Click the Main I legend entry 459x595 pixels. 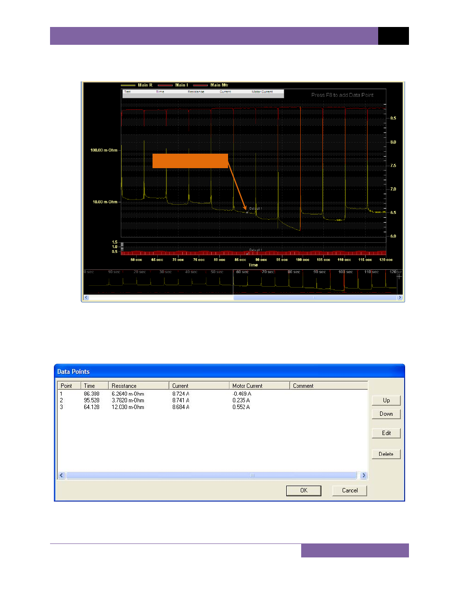[x=173, y=85]
